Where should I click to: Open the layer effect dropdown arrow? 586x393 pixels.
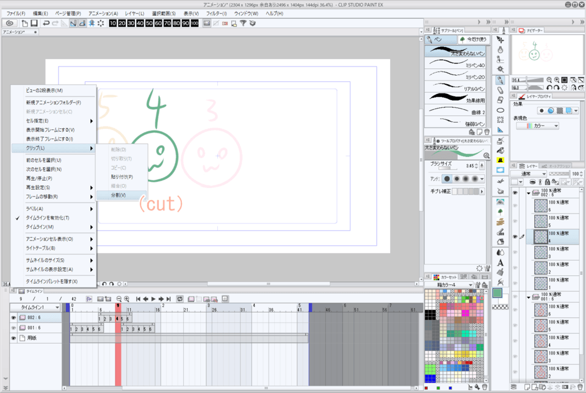(x=576, y=110)
